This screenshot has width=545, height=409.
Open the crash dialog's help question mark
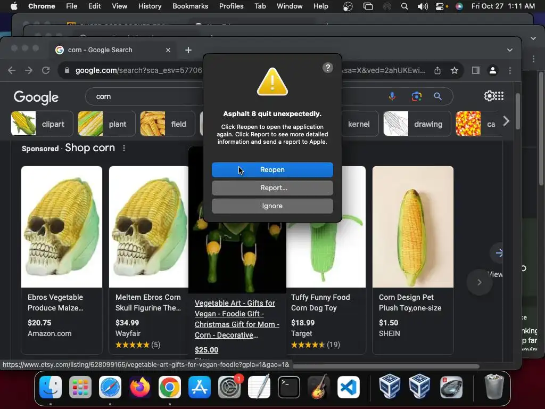[x=328, y=68]
